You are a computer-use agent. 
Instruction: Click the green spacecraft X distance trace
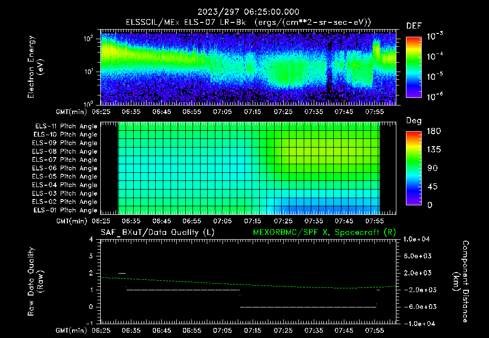pyautogui.click(x=248, y=284)
